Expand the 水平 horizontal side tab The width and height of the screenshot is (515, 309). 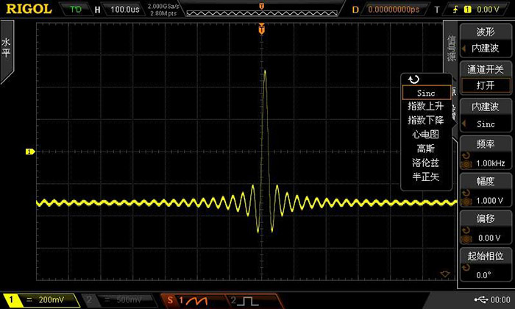(7, 53)
